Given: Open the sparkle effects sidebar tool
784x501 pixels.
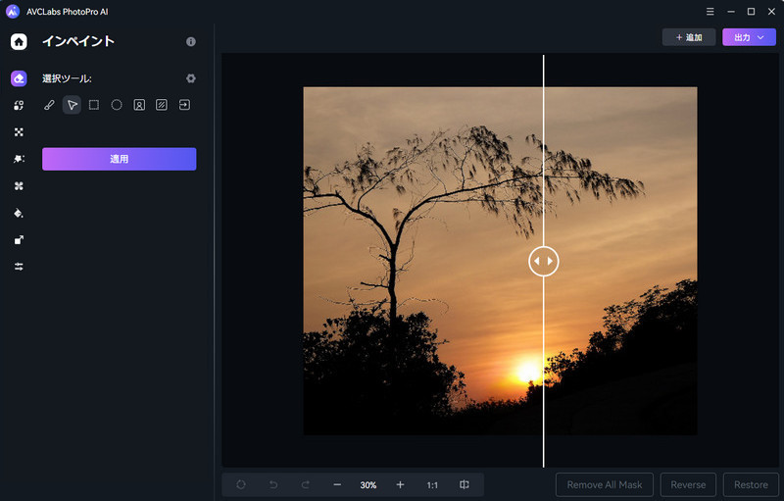Looking at the screenshot, I should (x=19, y=159).
